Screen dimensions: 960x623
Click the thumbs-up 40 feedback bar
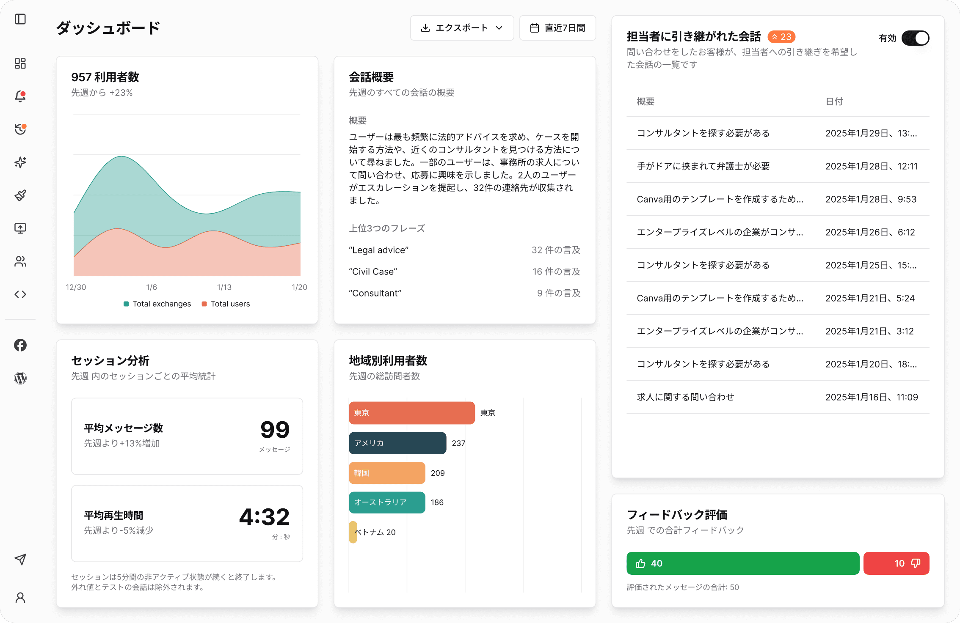[x=743, y=563]
